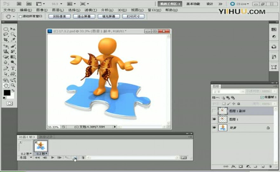Select the Move tool
Screen dimensions: 280x172
[13, 29]
